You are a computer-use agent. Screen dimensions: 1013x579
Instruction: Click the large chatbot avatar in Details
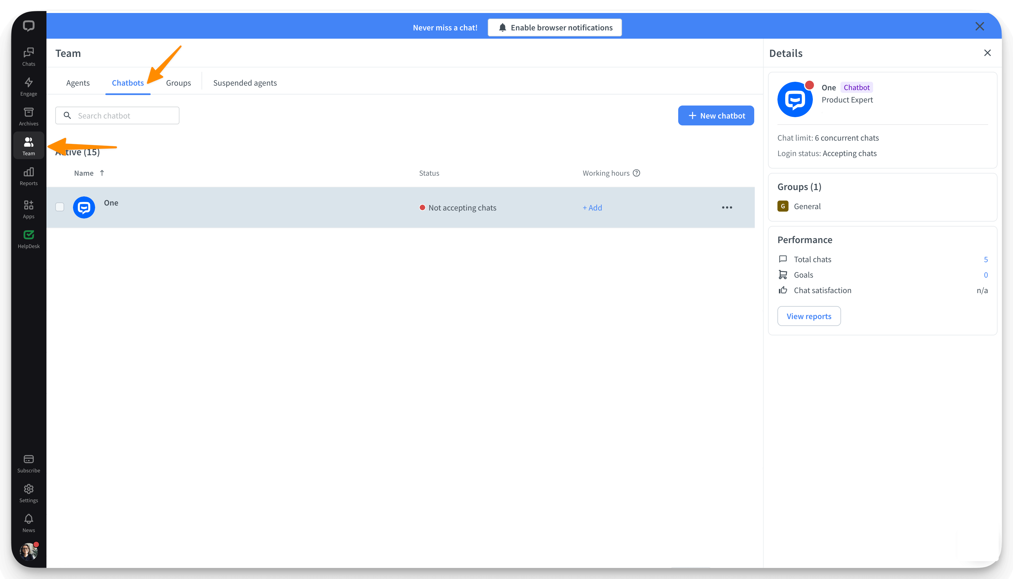pyautogui.click(x=795, y=99)
